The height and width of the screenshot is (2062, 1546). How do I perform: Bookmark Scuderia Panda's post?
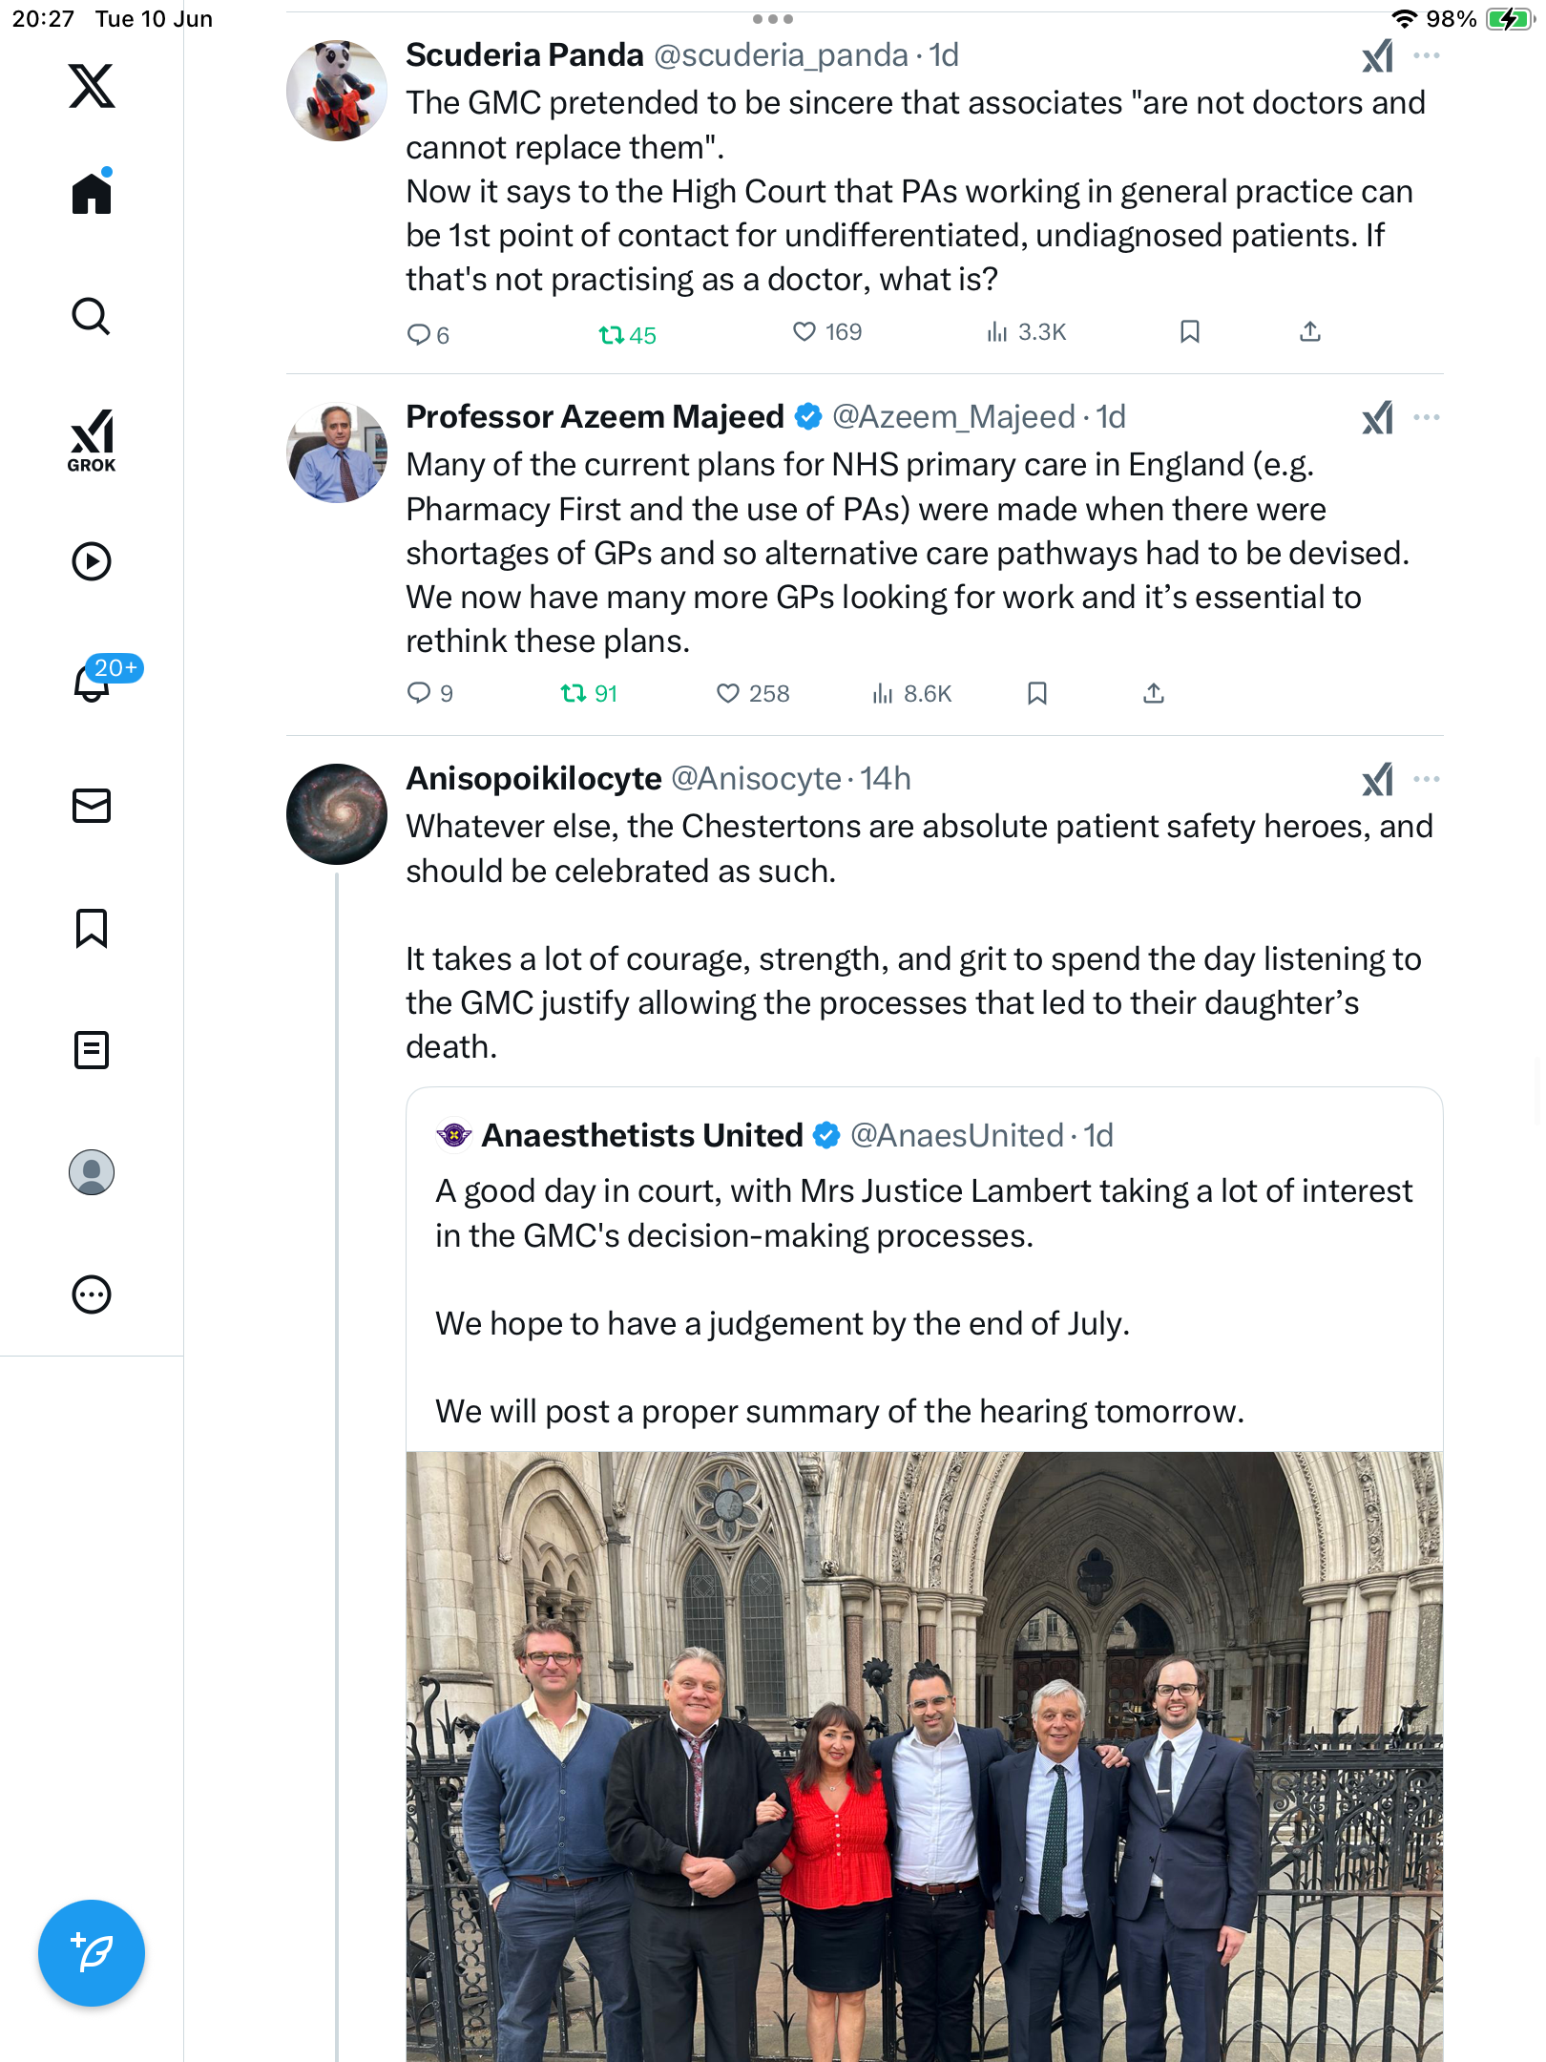tap(1189, 332)
